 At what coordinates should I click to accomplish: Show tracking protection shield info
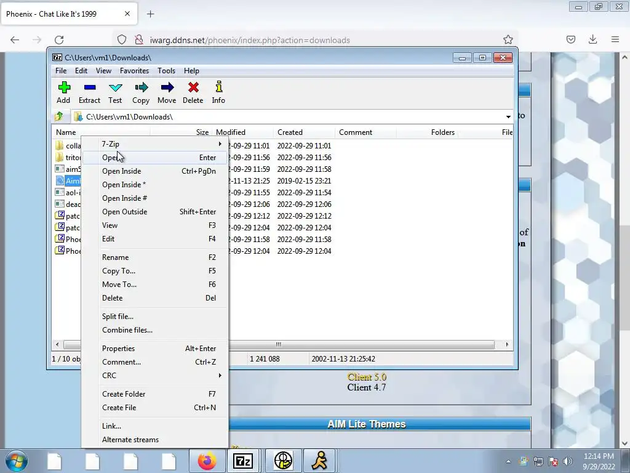(x=122, y=40)
